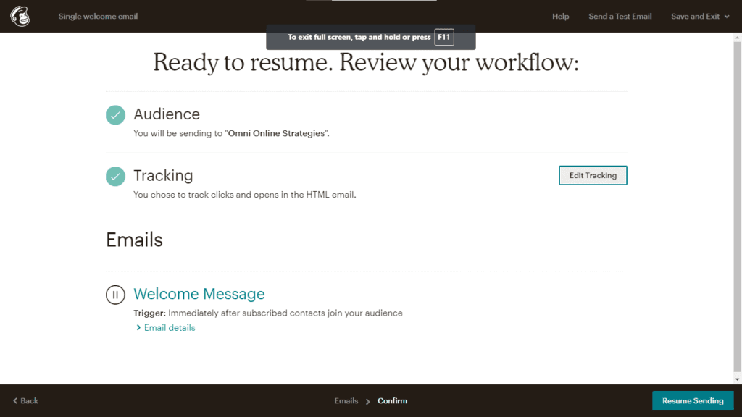
Task: Click the Mailchimp Freddie logo
Action: coord(20,16)
